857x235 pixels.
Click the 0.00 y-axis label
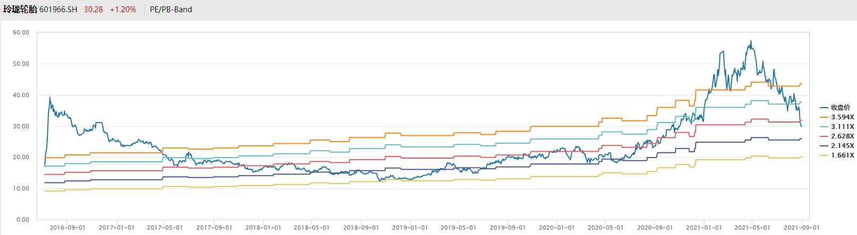click(23, 220)
